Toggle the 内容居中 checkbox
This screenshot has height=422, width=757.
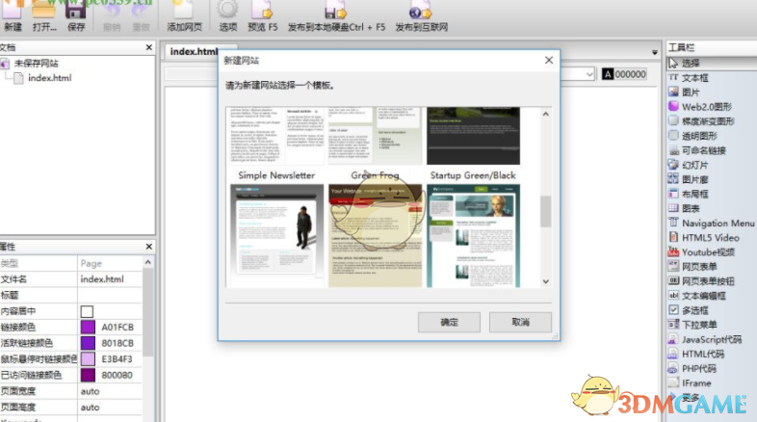87,311
